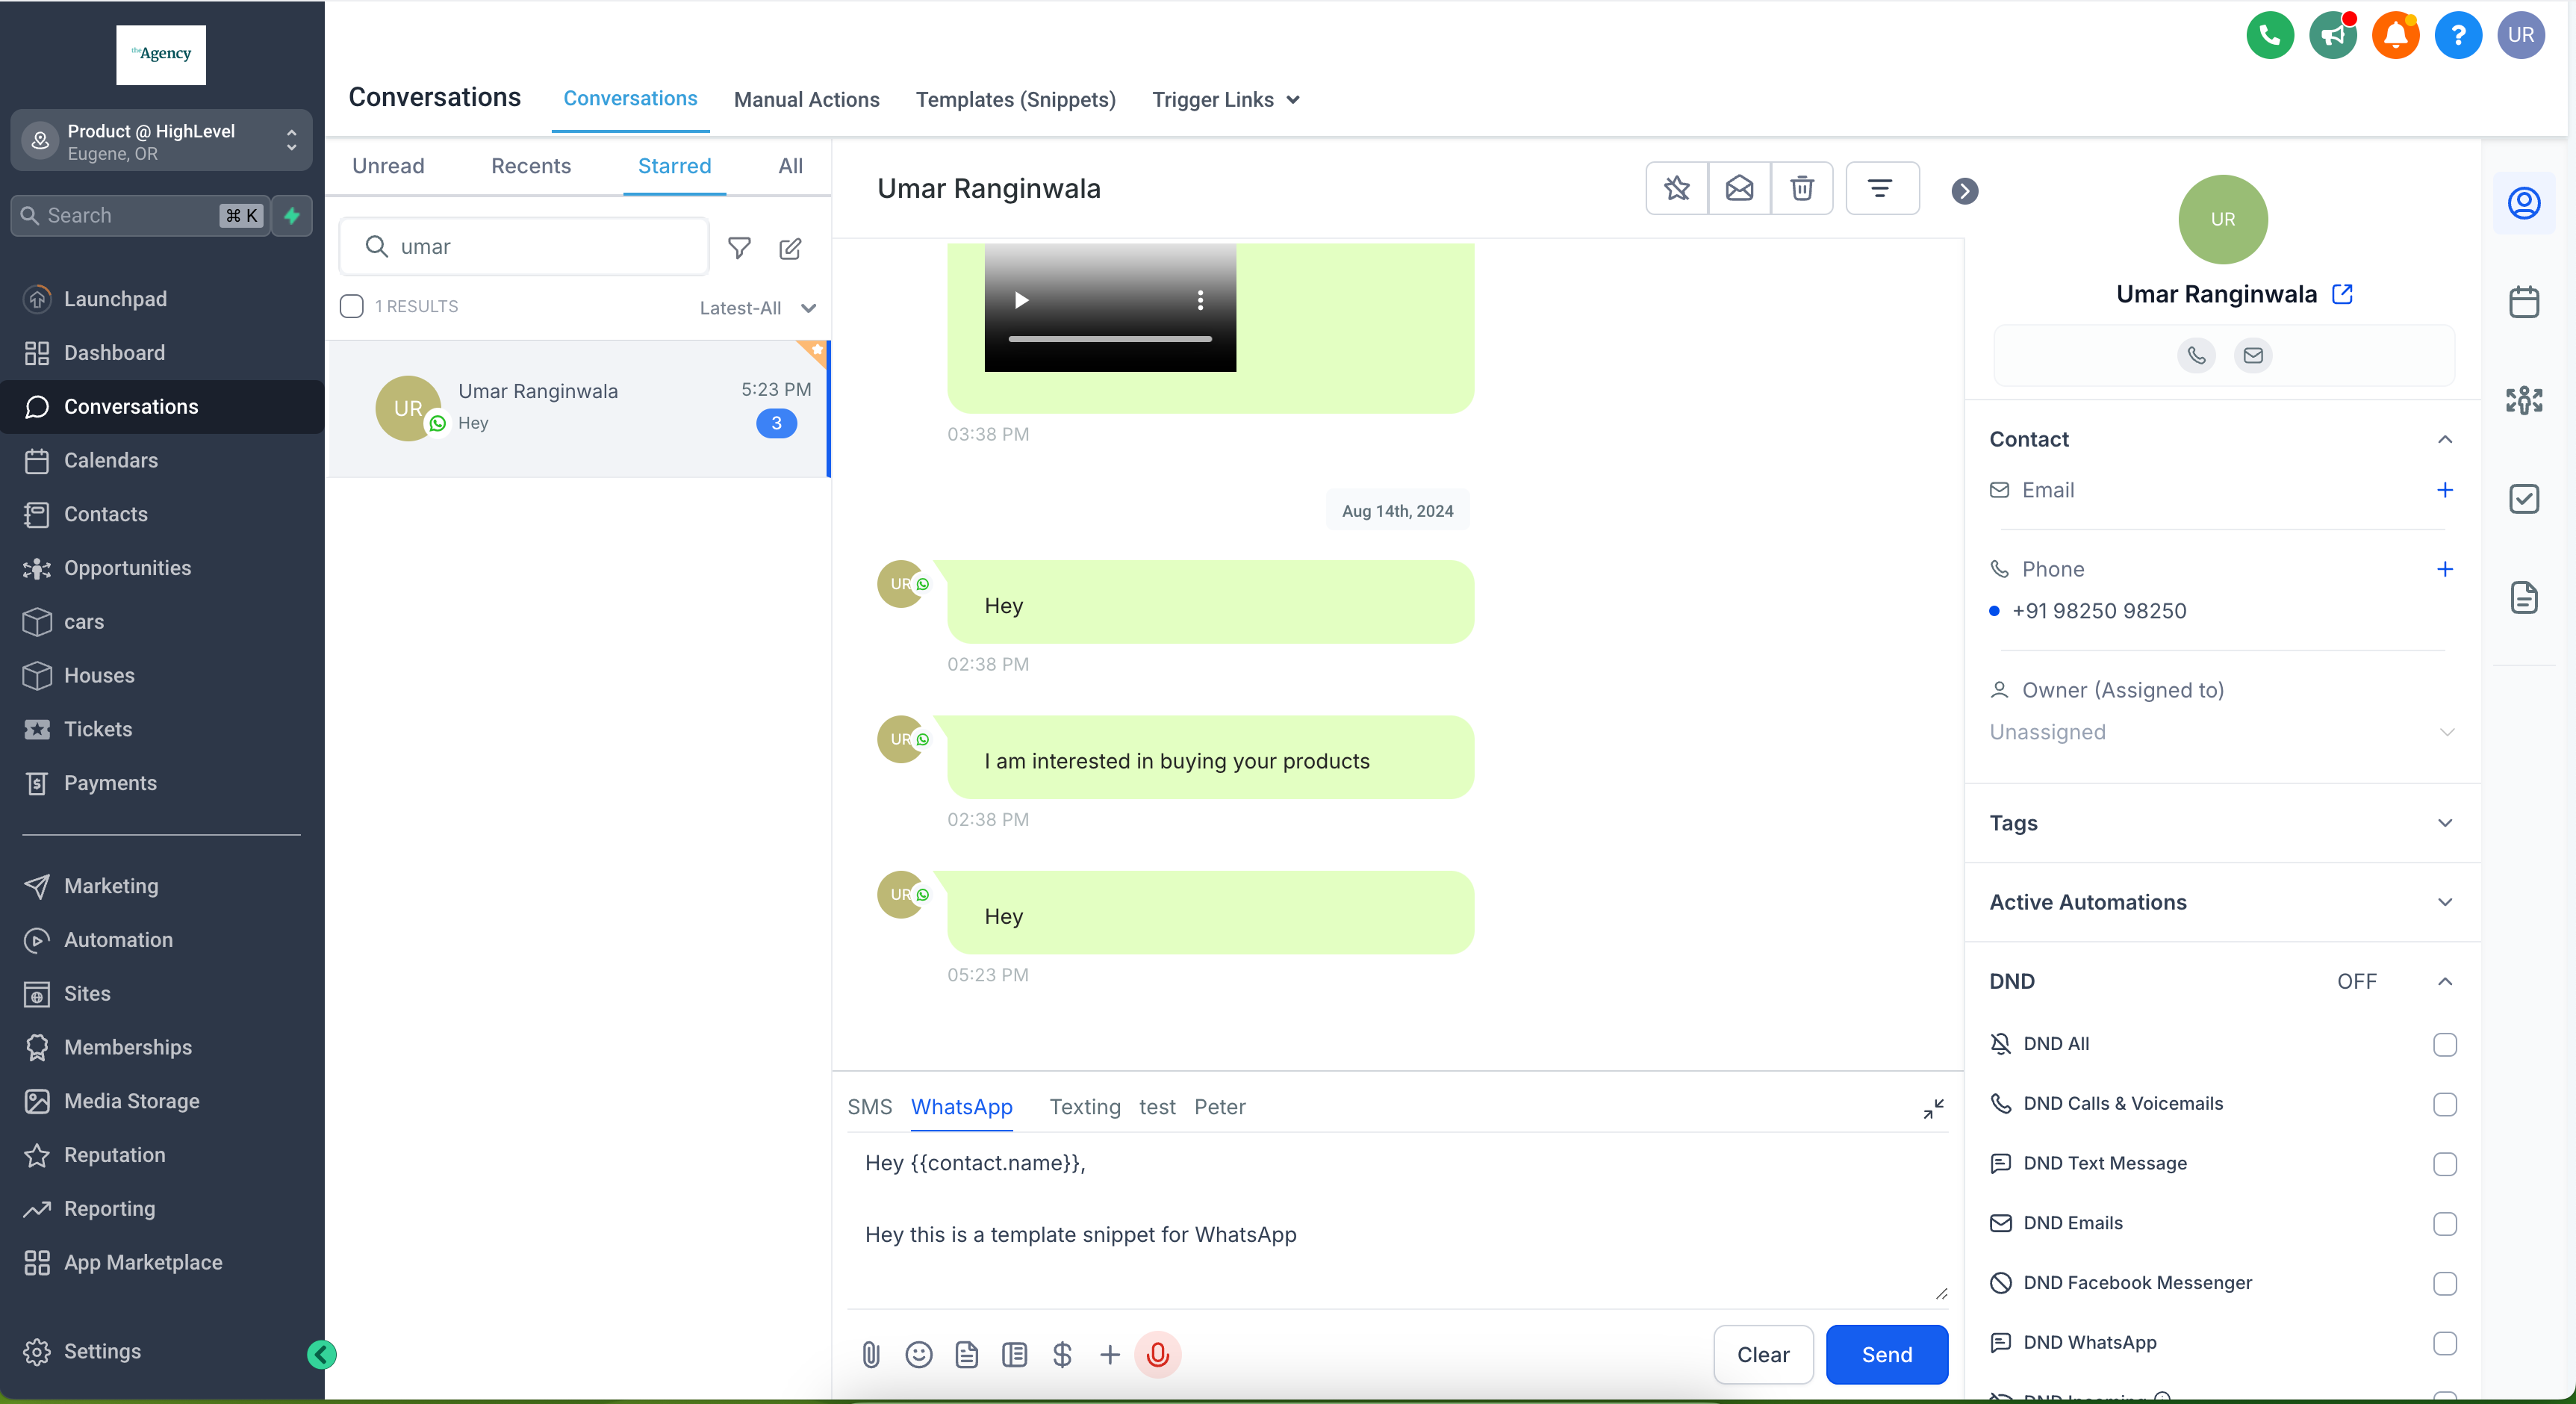Viewport: 2576px width, 1404px height.
Task: Click the forward/next arrow icon
Action: click(x=1964, y=188)
